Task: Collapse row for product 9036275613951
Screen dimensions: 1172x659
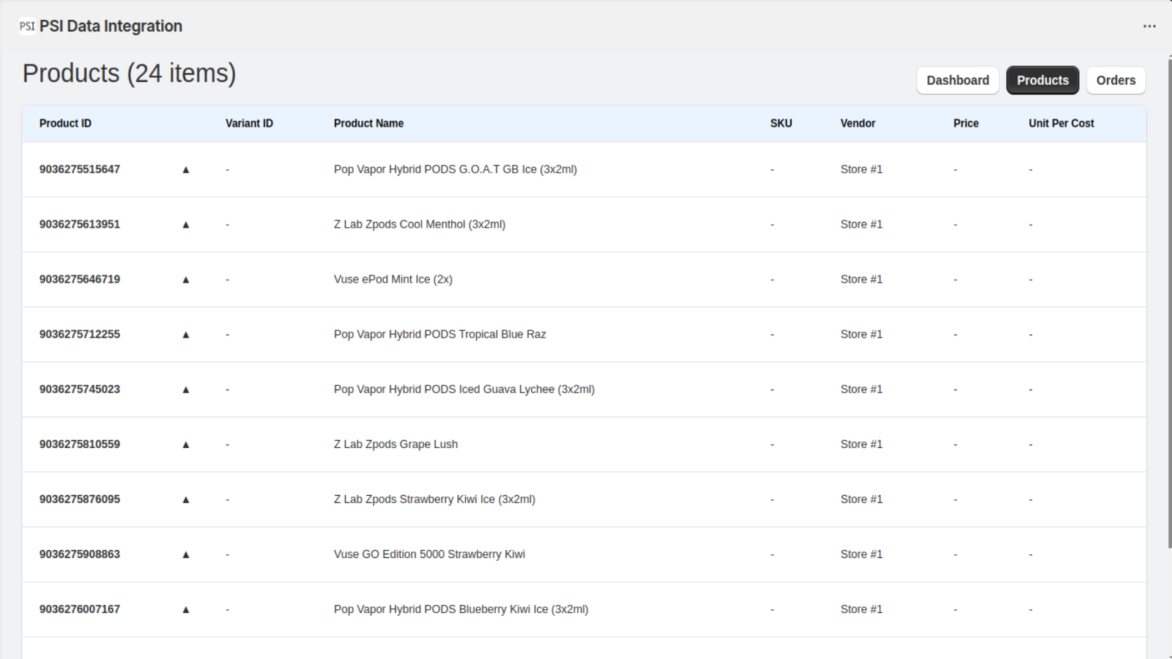Action: click(185, 225)
